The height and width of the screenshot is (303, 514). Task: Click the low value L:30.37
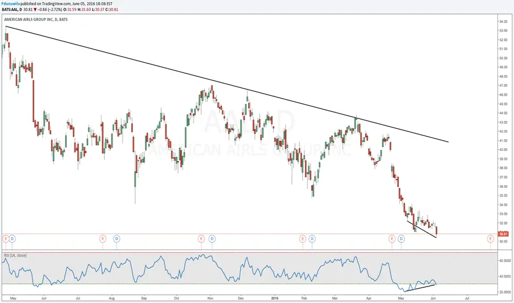[98, 9]
